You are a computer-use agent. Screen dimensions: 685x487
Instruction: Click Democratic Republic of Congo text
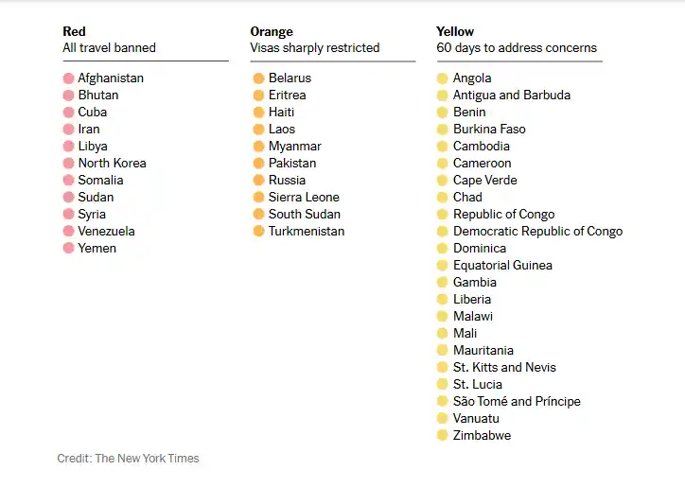[x=537, y=232]
